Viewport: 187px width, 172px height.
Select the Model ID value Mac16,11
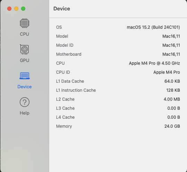pyautogui.click(x=171, y=45)
